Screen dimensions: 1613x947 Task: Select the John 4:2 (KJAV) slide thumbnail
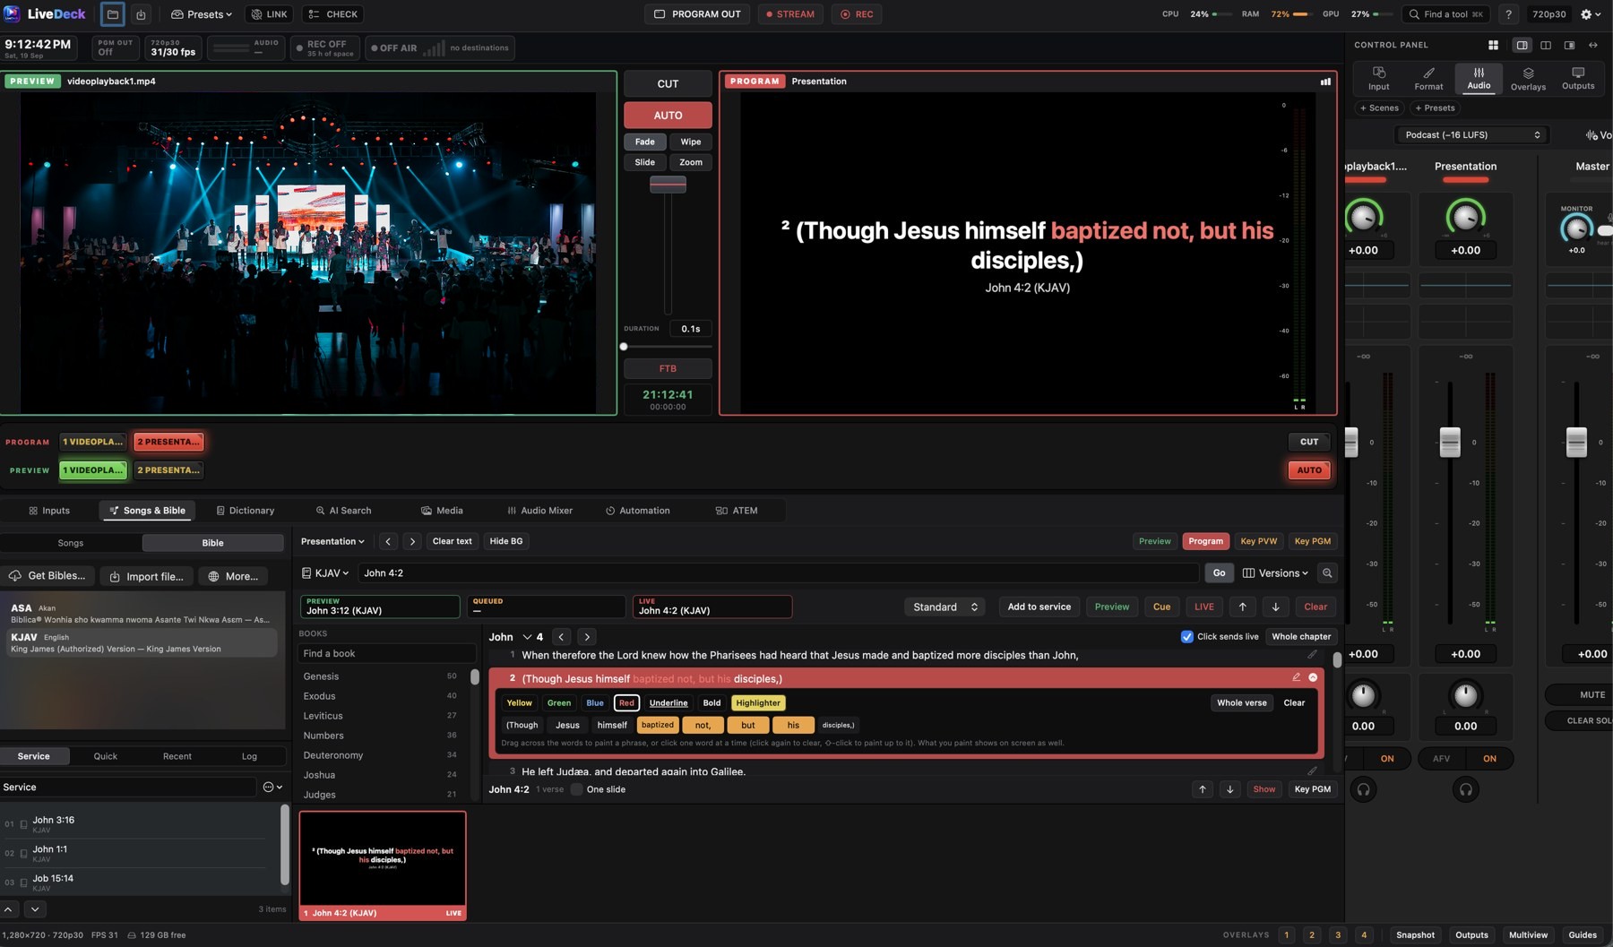383,865
